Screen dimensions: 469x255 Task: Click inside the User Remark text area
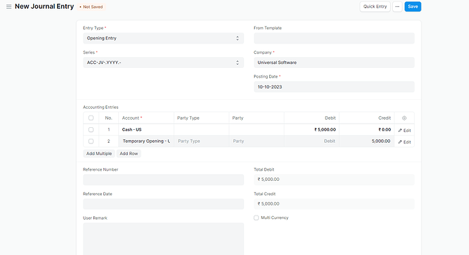point(163,239)
